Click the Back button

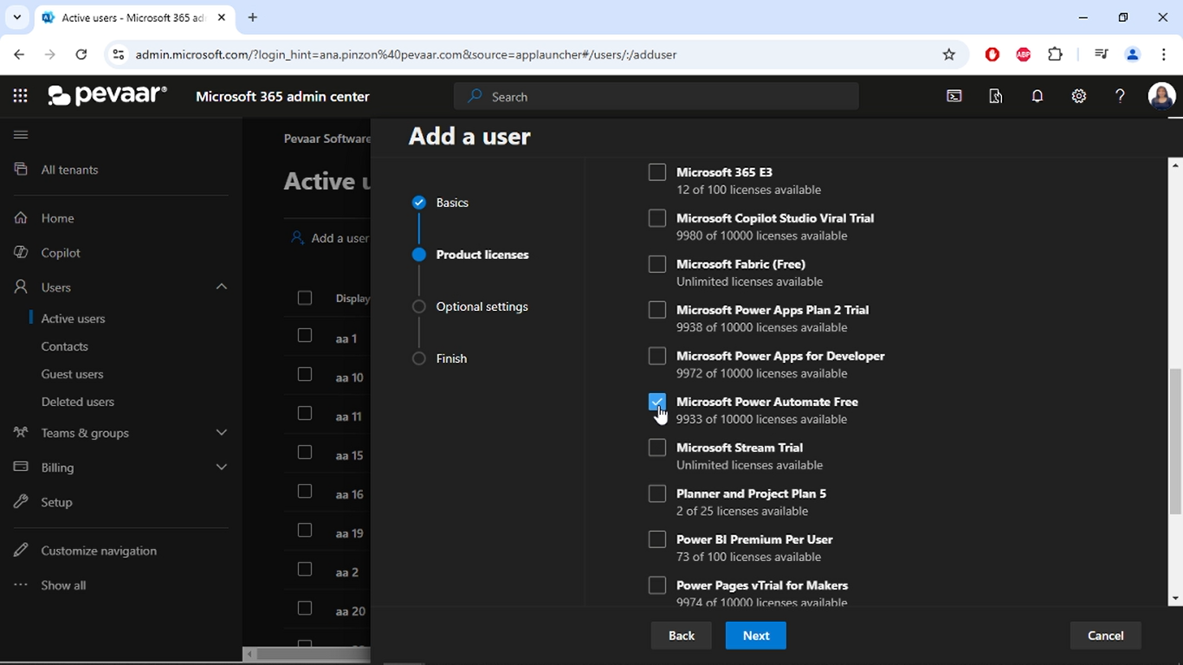pyautogui.click(x=682, y=636)
